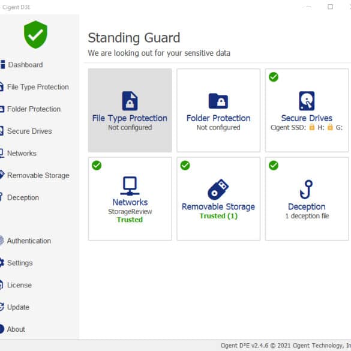Click the Settings gear sidebar icon

click(x=2, y=263)
